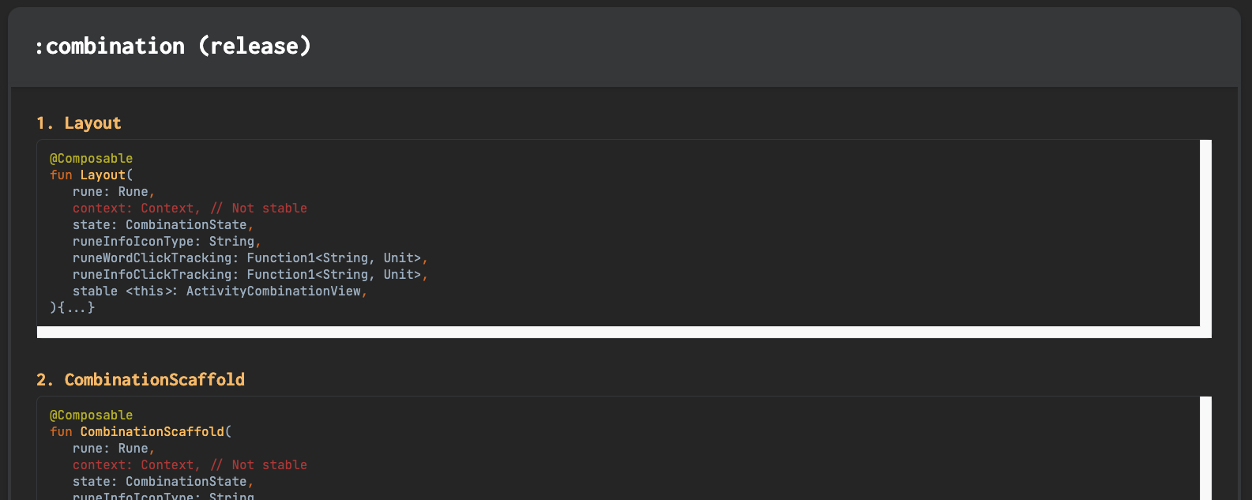Click the collapsed "){...}" function body in Layout

73,308
